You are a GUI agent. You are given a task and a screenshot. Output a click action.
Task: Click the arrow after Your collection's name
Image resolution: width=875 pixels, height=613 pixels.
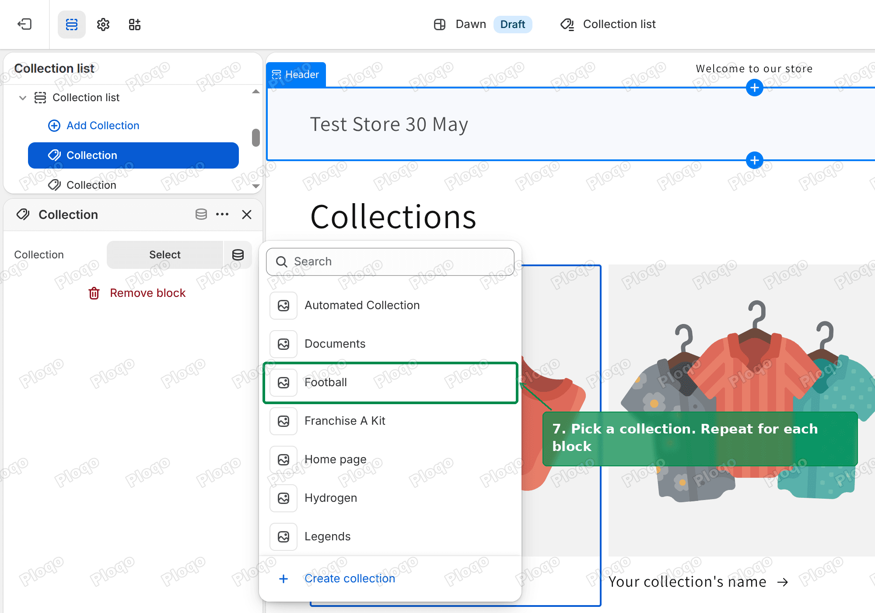[x=783, y=582]
